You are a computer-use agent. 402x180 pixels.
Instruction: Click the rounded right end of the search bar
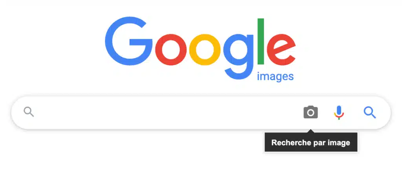[385, 112]
